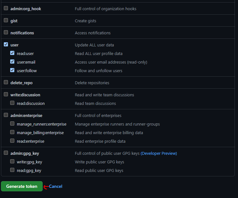Open the Developer Preview link
This screenshot has height=198, width=238.
(159, 154)
